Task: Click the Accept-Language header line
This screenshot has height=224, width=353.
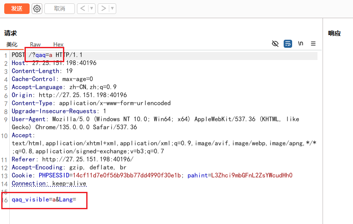Action: (64, 87)
